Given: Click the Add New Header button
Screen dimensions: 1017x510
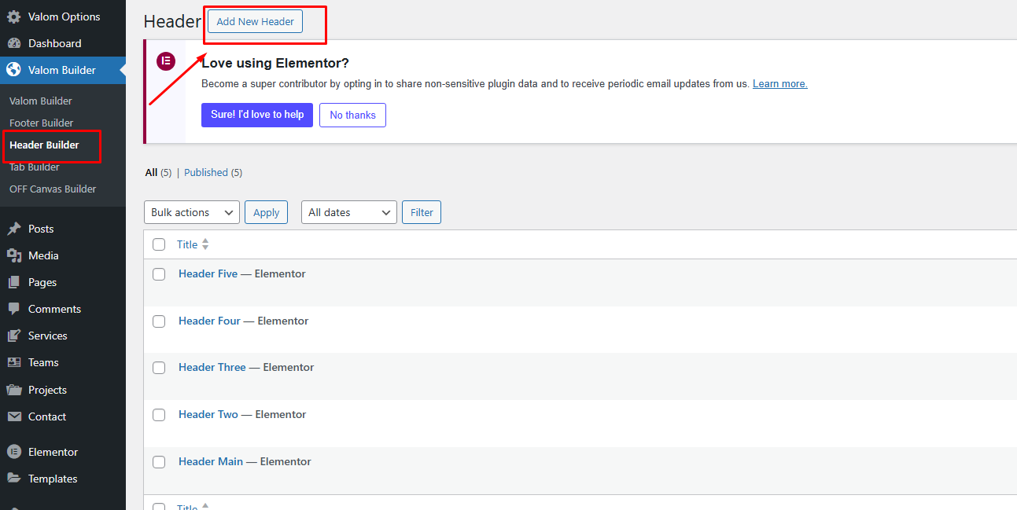Looking at the screenshot, I should (255, 21).
